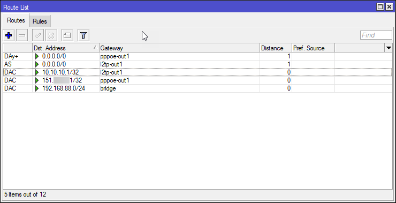This screenshot has height=203, width=396.
Task: Open the column chooser dropdown arrow
Action: point(389,48)
